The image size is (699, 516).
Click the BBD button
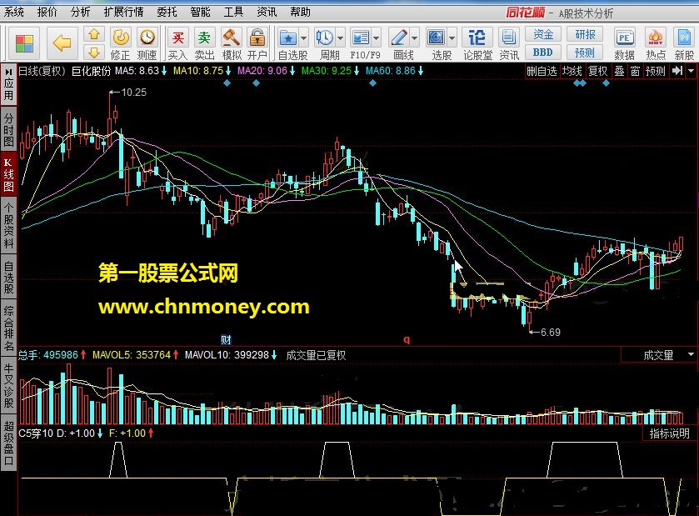(x=543, y=53)
